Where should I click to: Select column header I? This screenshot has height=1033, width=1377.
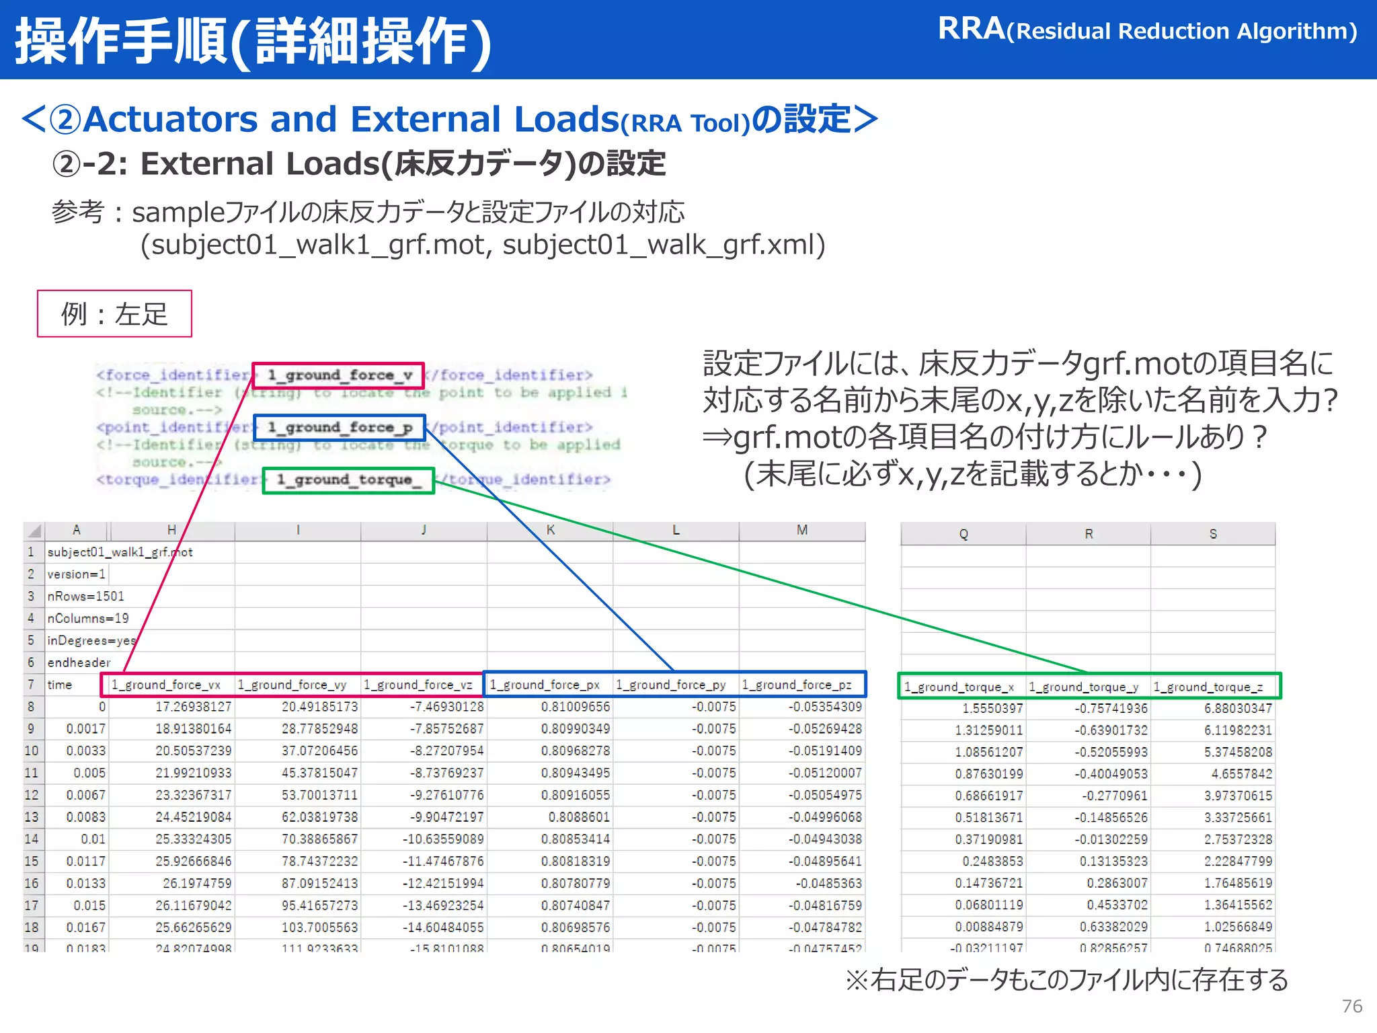pyautogui.click(x=298, y=531)
